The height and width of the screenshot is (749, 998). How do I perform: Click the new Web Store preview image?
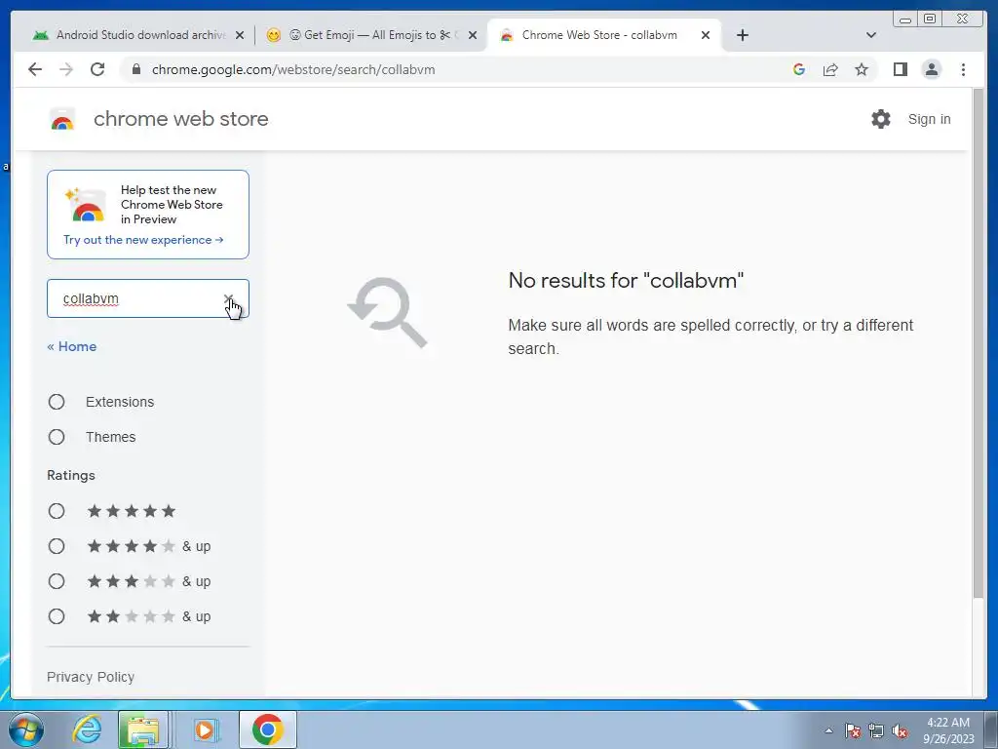86,205
